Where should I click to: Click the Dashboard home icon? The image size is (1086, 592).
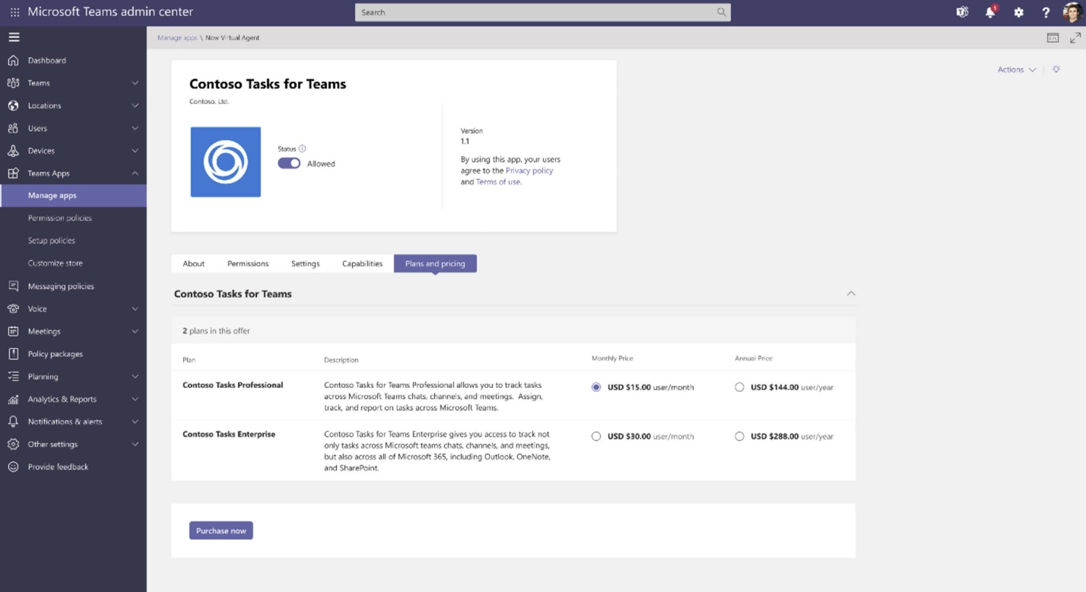point(14,60)
